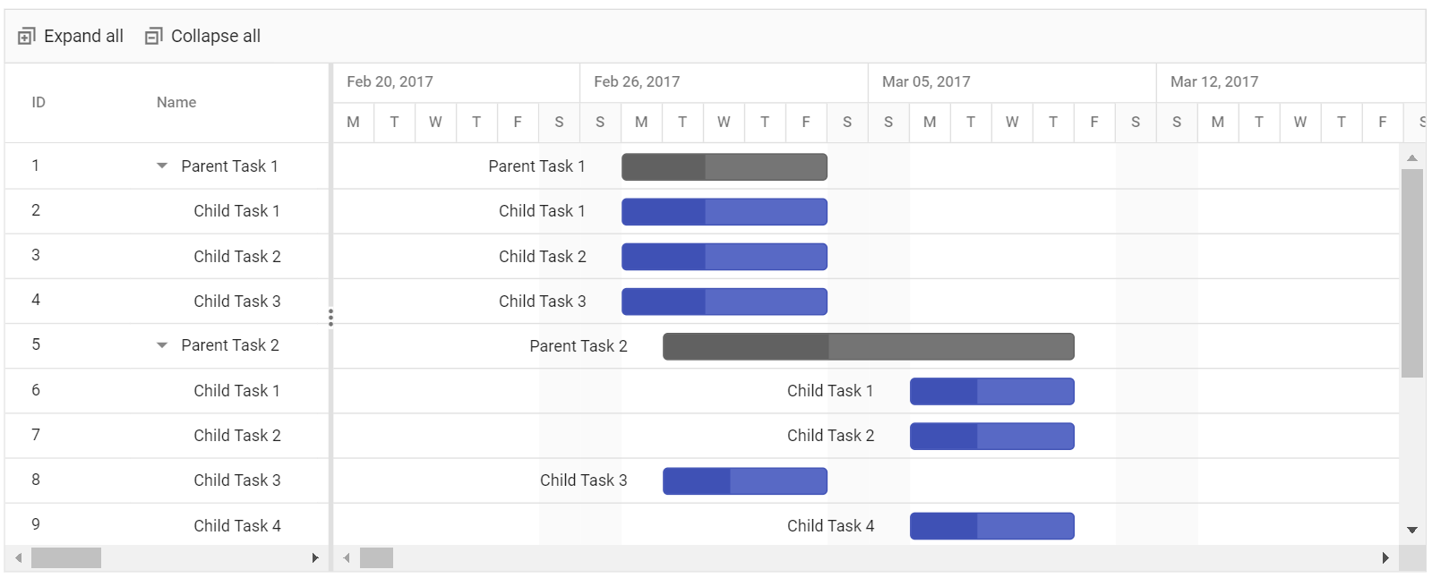The height and width of the screenshot is (578, 1432).
Task: Click chart horizontal scroll left arrow
Action: [347, 558]
